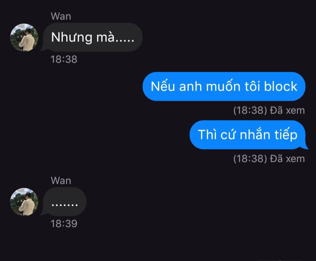Click "Đã xem" under "Thì cứ nhắn tiếp"
316x261 pixels.
287,159
